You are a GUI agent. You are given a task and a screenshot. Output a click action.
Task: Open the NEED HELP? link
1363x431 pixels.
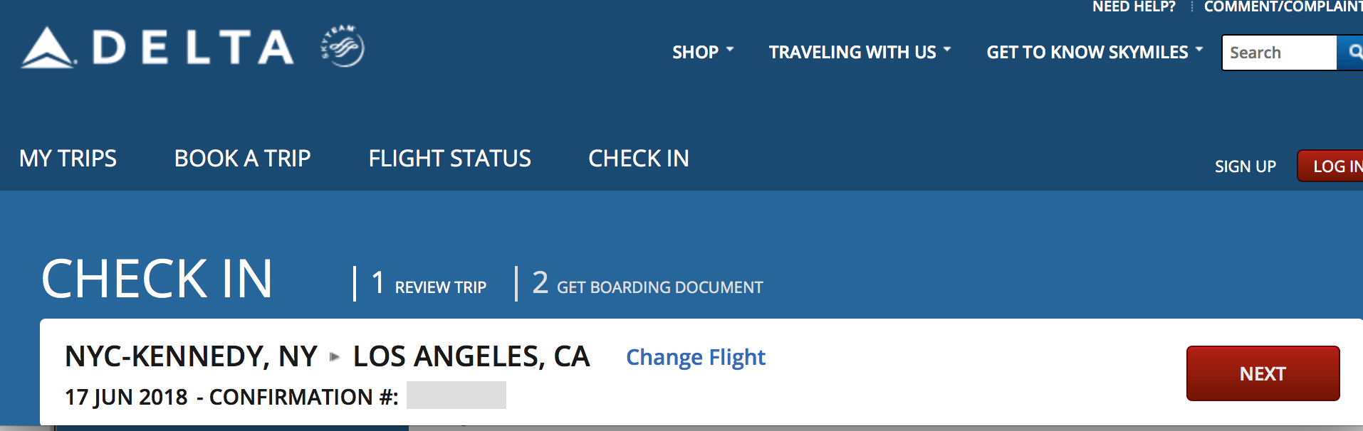(1134, 7)
